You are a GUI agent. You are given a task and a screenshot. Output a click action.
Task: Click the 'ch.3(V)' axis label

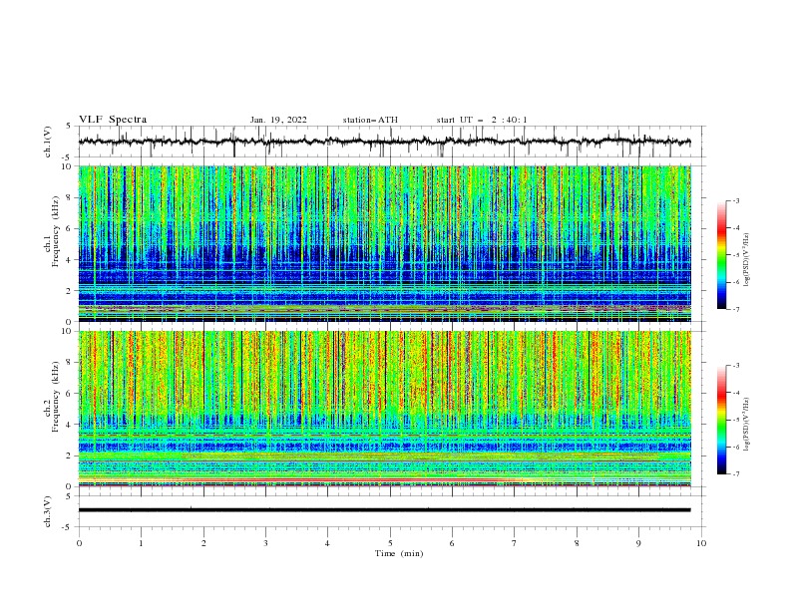[x=48, y=511]
